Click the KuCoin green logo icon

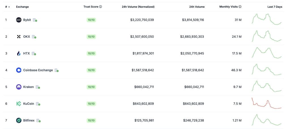tap(19, 104)
